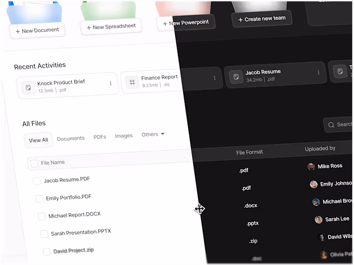Image resolution: width=354 pixels, height=265 pixels.
Task: Select all files with File Name header checkbox
Action: [35, 163]
